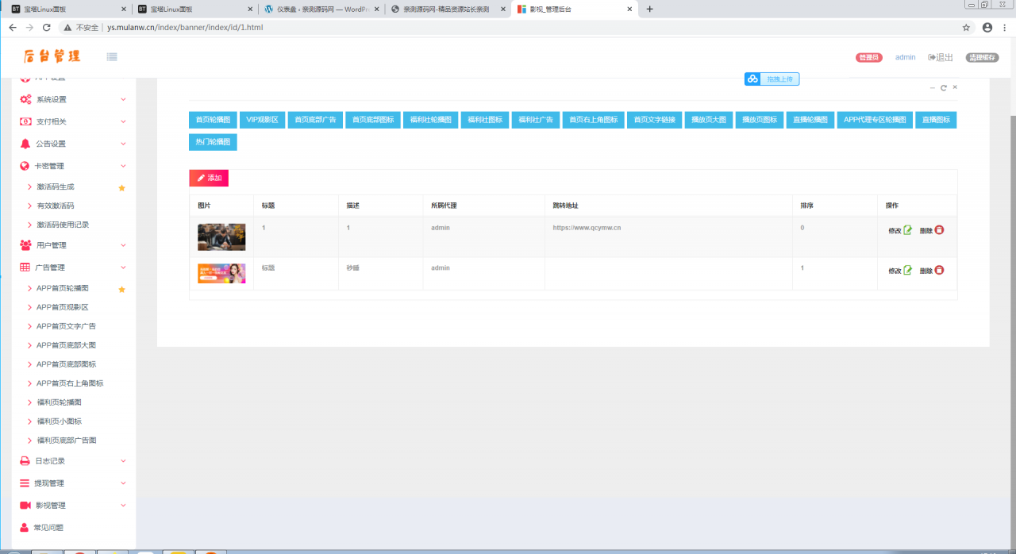The image size is (1016, 554).
Task: Open sidebar item 有效激活码
Action: tap(55, 206)
